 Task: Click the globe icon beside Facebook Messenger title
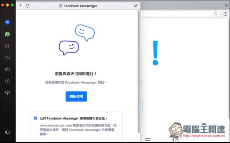[x=60, y=6]
